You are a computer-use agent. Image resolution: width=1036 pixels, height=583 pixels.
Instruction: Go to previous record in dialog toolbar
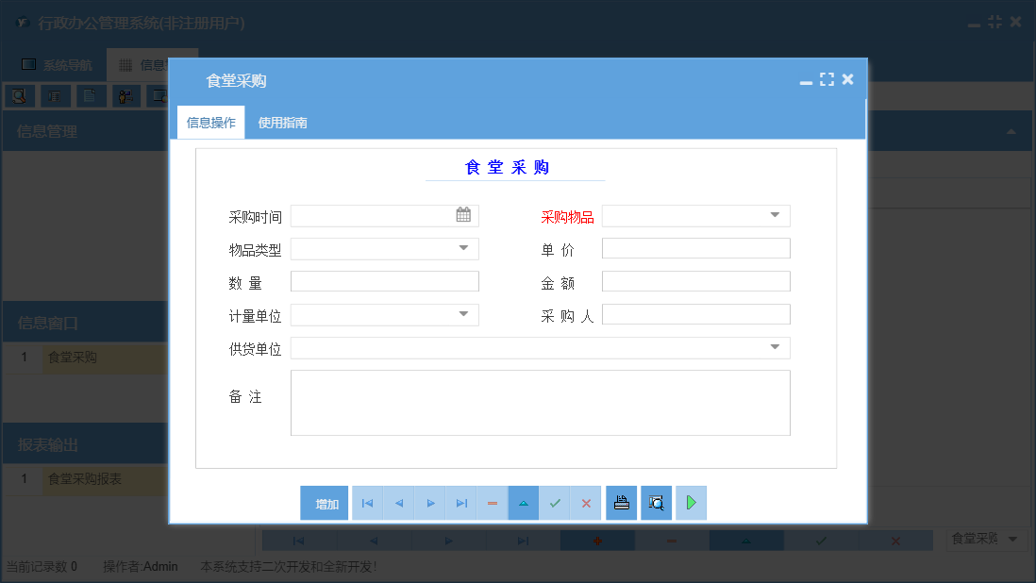[398, 503]
